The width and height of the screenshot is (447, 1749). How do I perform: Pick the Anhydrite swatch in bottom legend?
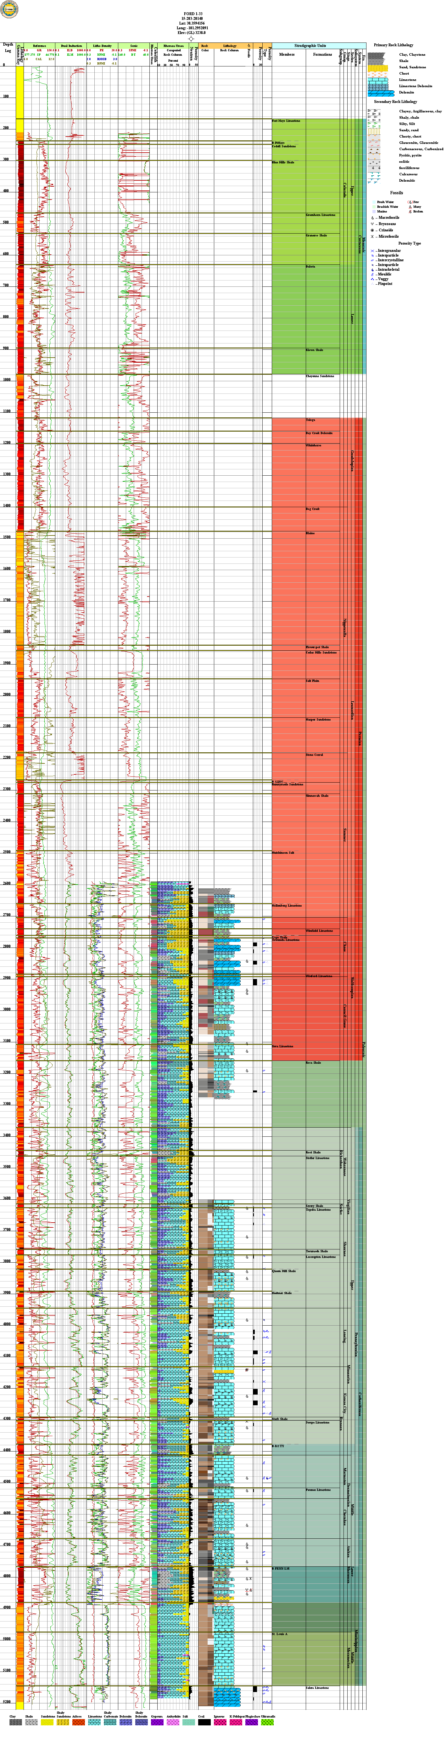172,1722
